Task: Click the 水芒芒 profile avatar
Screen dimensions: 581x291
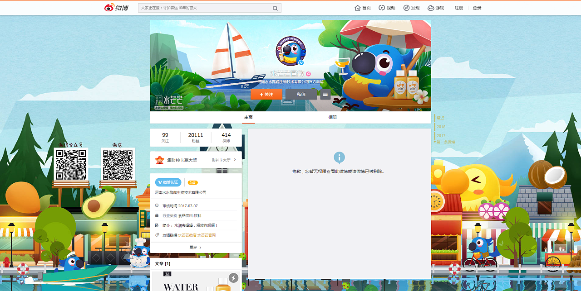Action: coord(290,51)
